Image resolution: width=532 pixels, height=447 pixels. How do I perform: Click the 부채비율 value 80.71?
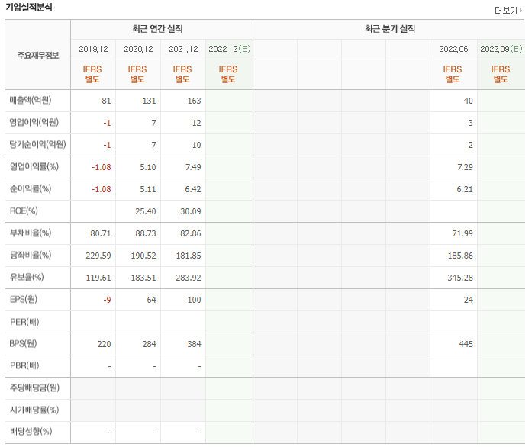pyautogui.click(x=101, y=233)
